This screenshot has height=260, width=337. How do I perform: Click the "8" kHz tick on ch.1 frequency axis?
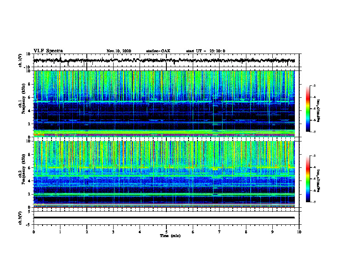pyautogui.click(x=29, y=84)
